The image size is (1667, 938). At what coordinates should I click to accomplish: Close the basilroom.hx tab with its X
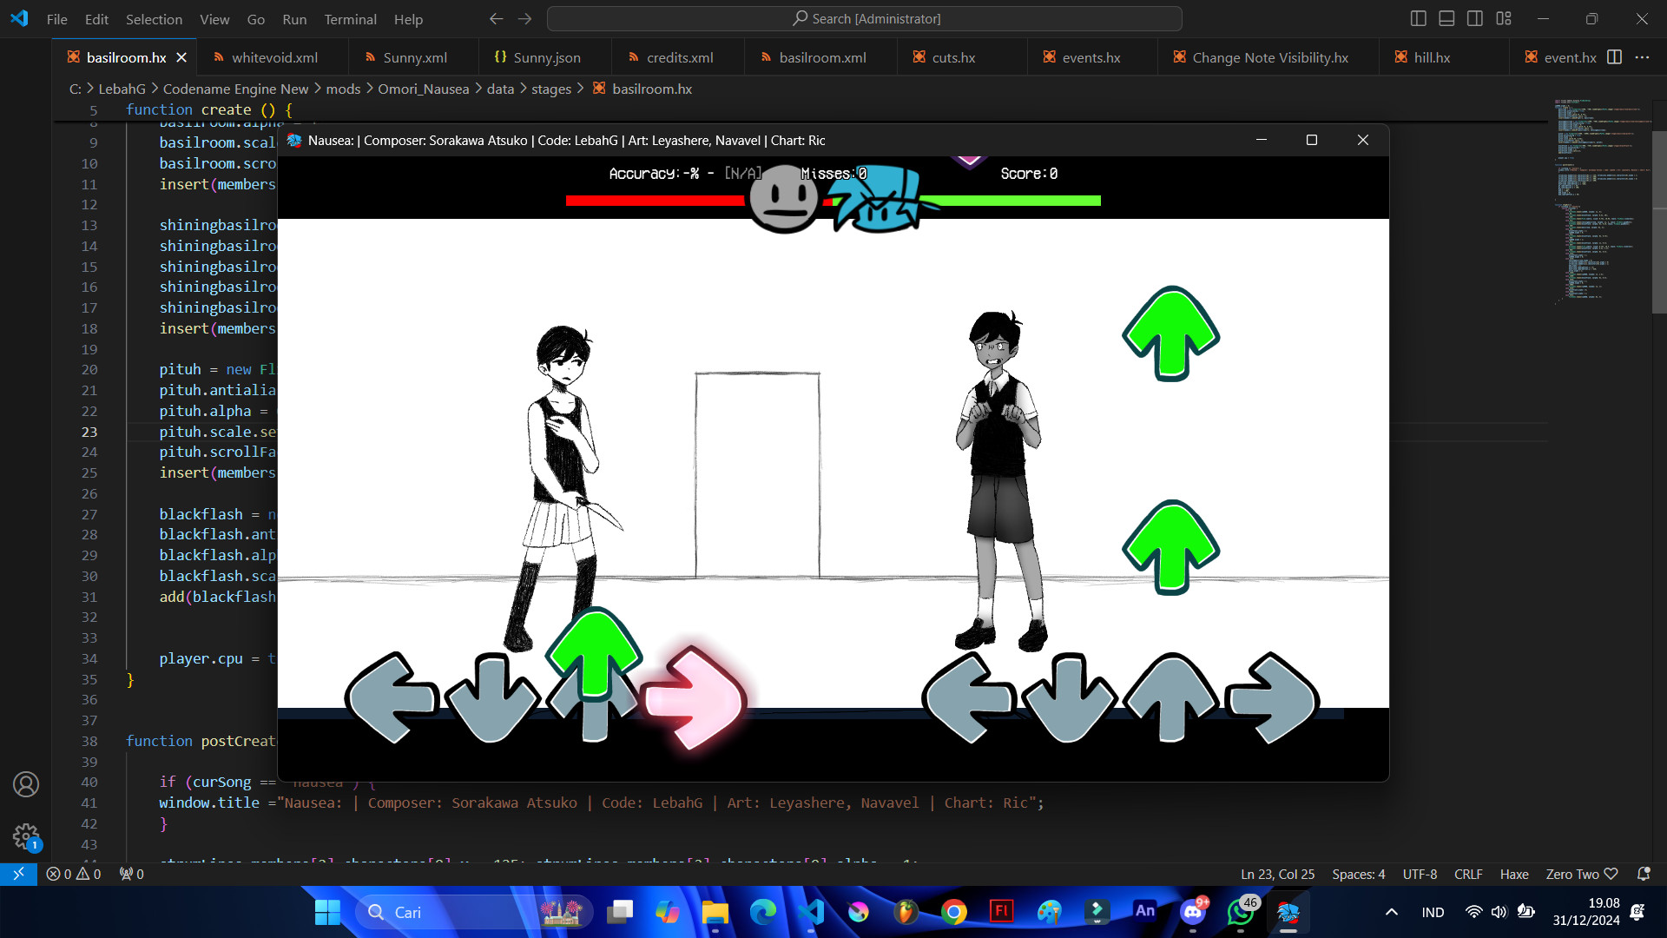181,57
